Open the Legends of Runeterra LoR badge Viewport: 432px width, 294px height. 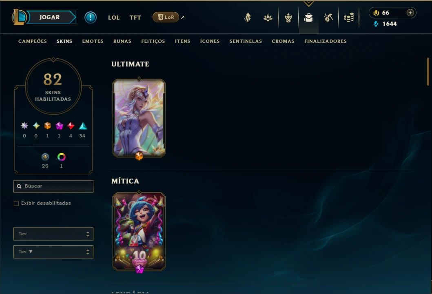[x=166, y=17]
